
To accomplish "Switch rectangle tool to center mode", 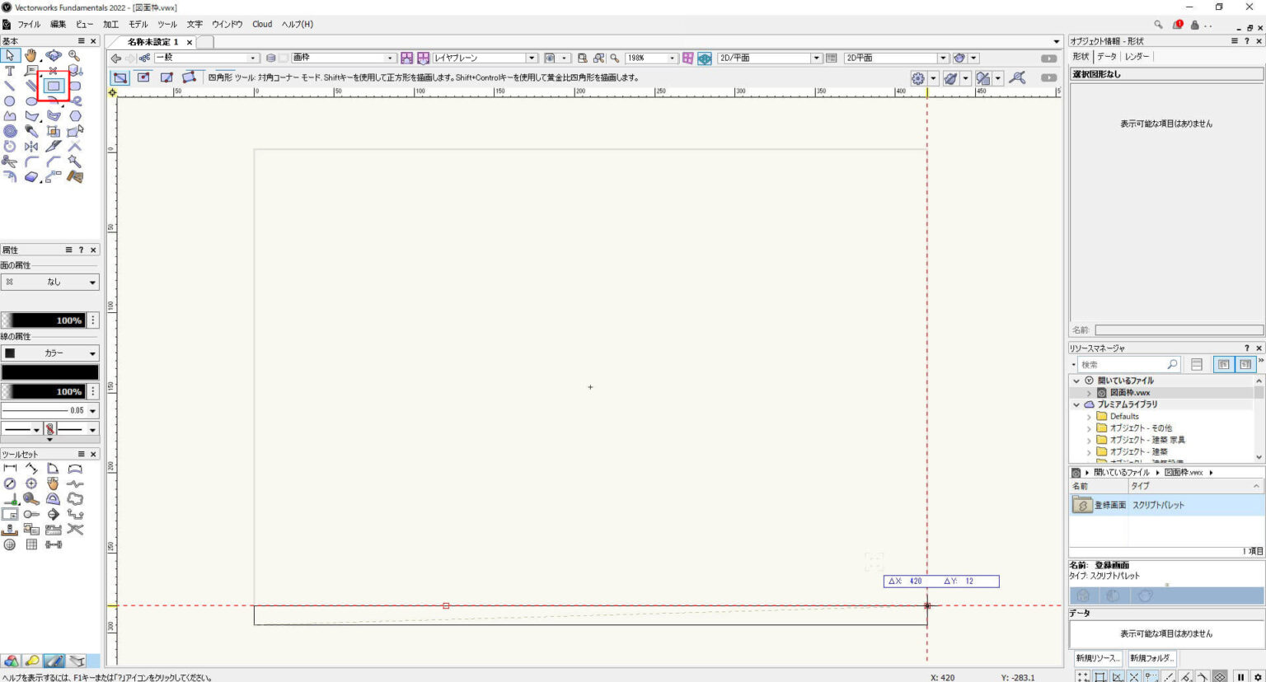I will pos(143,77).
